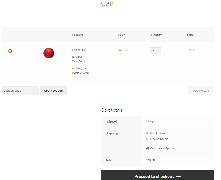Click the truck icon beside Calculate shipping
221x180 pixels.
[147, 148]
